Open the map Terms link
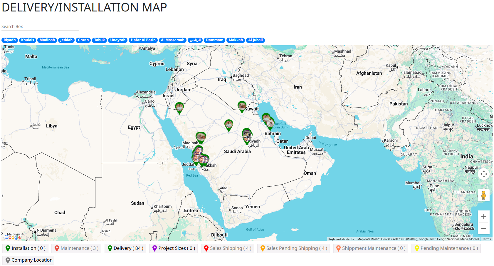 (x=486, y=239)
